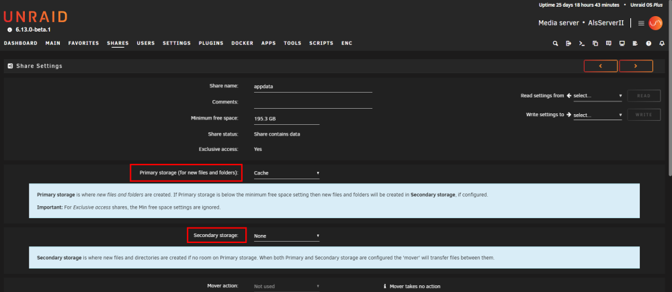Go to next share with right arrow button
The width and height of the screenshot is (672, 292).
[x=636, y=66]
